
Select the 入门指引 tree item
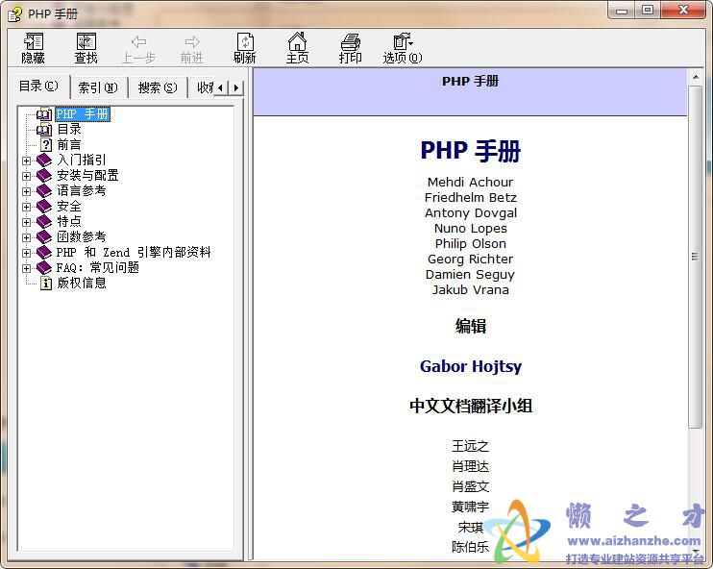click(x=82, y=161)
